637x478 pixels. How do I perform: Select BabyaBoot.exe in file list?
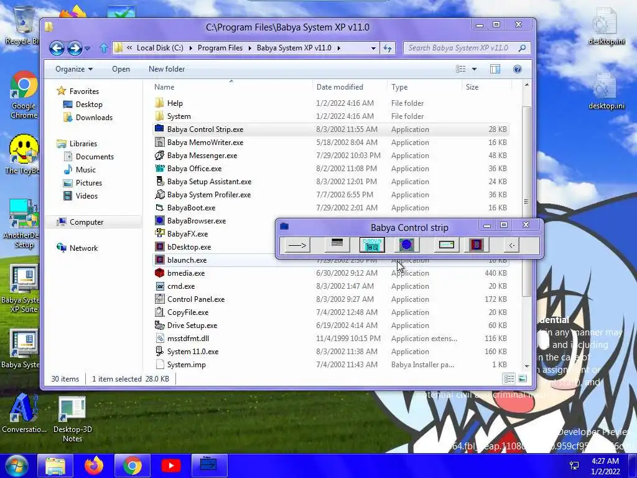pos(331,208)
